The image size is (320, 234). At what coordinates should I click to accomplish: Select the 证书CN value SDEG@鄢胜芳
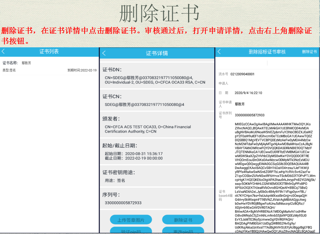[144, 105]
